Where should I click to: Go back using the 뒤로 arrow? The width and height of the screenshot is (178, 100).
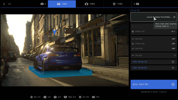click(4, 4)
